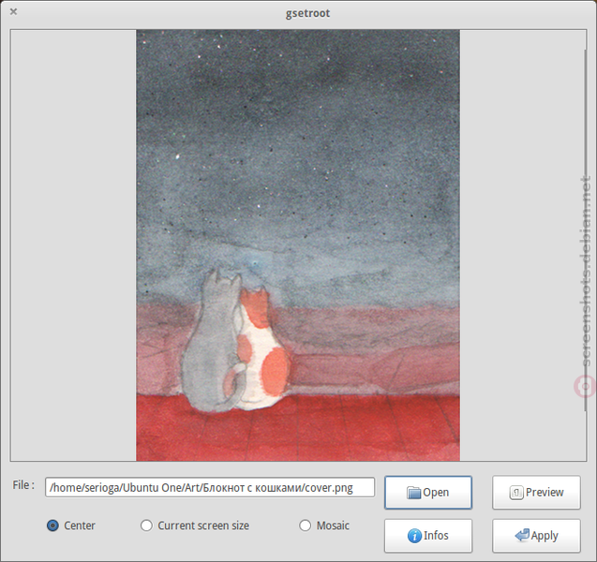
Task: Show image details with the Infos button
Action: tap(428, 536)
